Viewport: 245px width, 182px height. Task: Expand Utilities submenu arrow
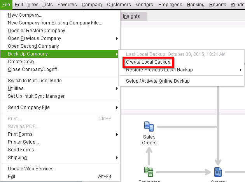pos(117,88)
